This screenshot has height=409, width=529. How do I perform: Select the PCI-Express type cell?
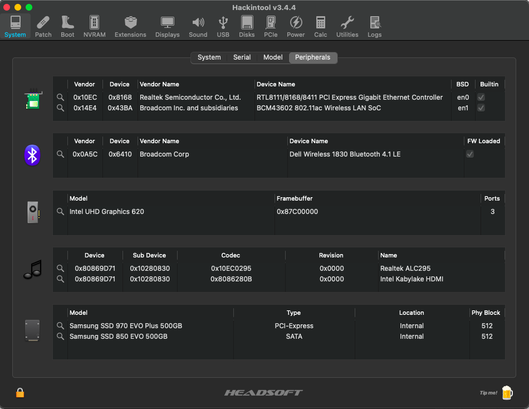[294, 325]
